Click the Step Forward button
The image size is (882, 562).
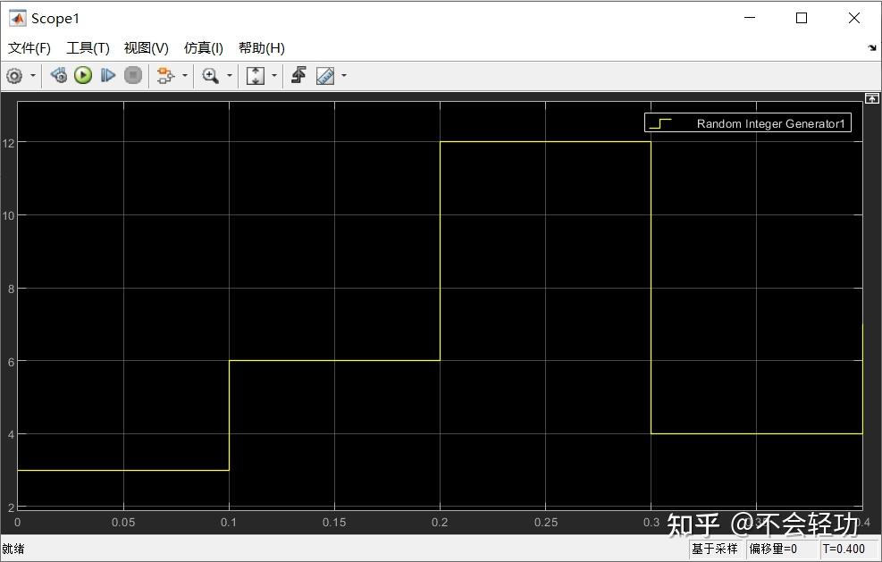pyautogui.click(x=107, y=75)
